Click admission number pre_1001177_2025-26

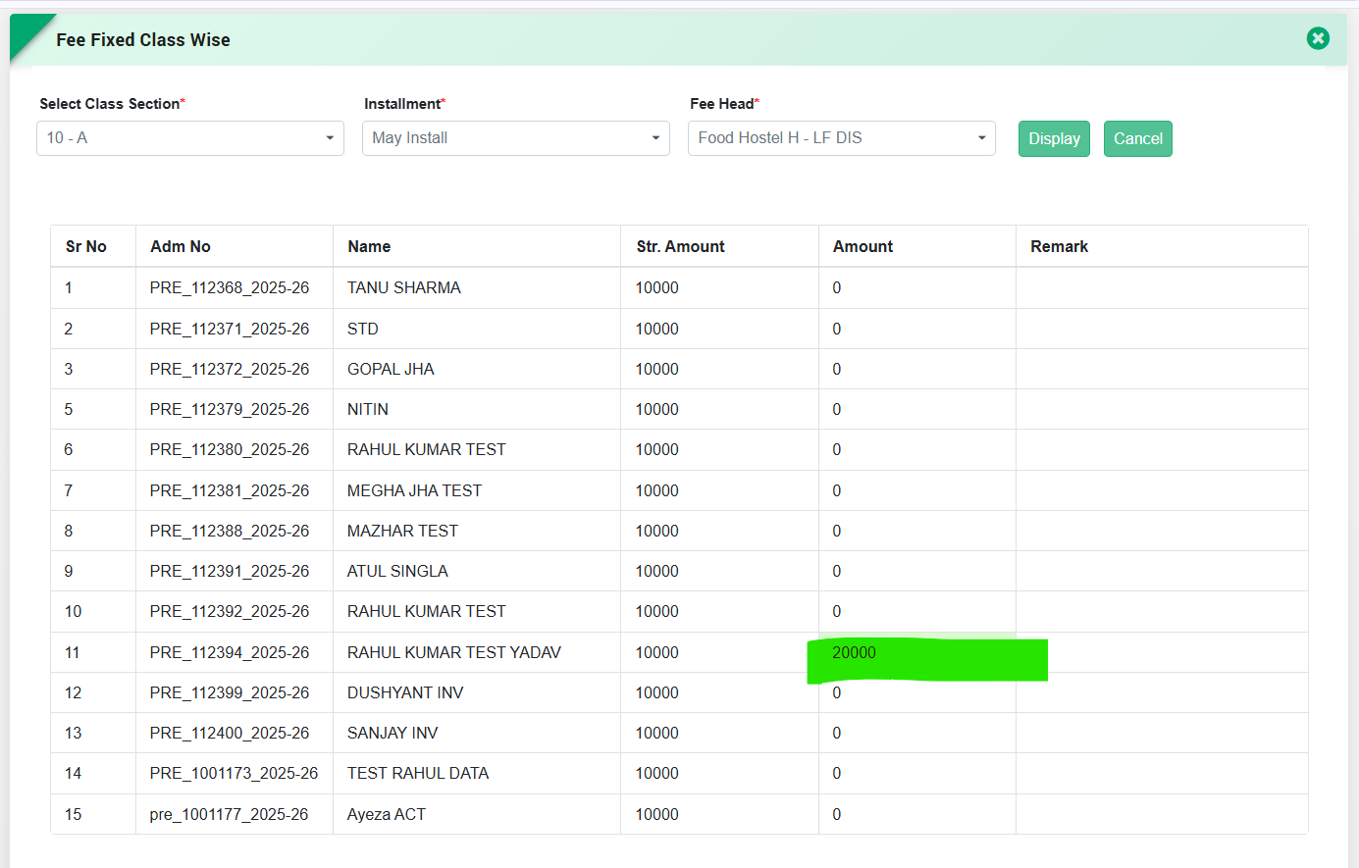[x=229, y=814]
